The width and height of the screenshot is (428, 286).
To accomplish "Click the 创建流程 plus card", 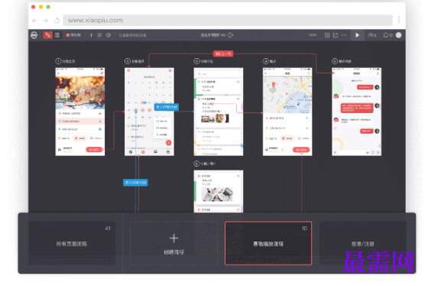I will point(174,243).
